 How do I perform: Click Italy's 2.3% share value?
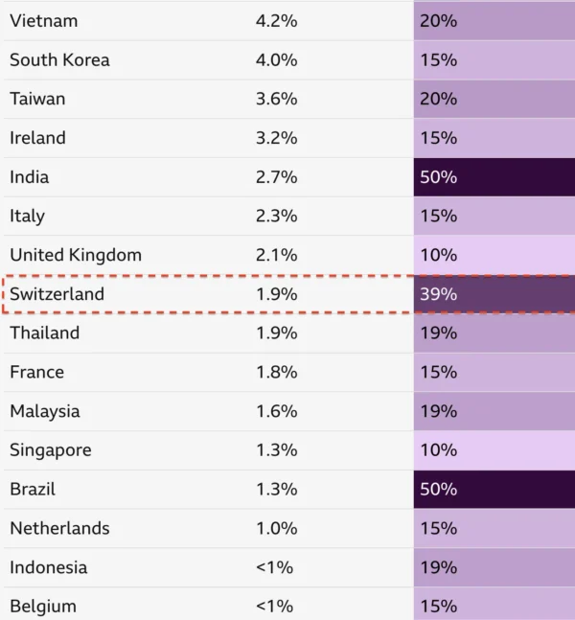point(276,217)
